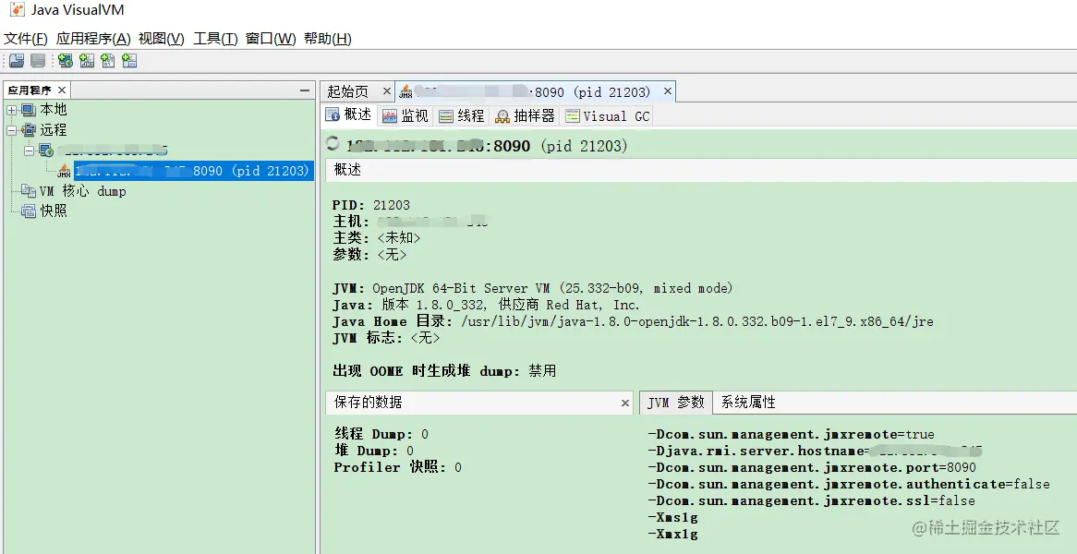The image size is (1077, 554).
Task: Switch to the 监视 sub-tab
Action: click(405, 116)
